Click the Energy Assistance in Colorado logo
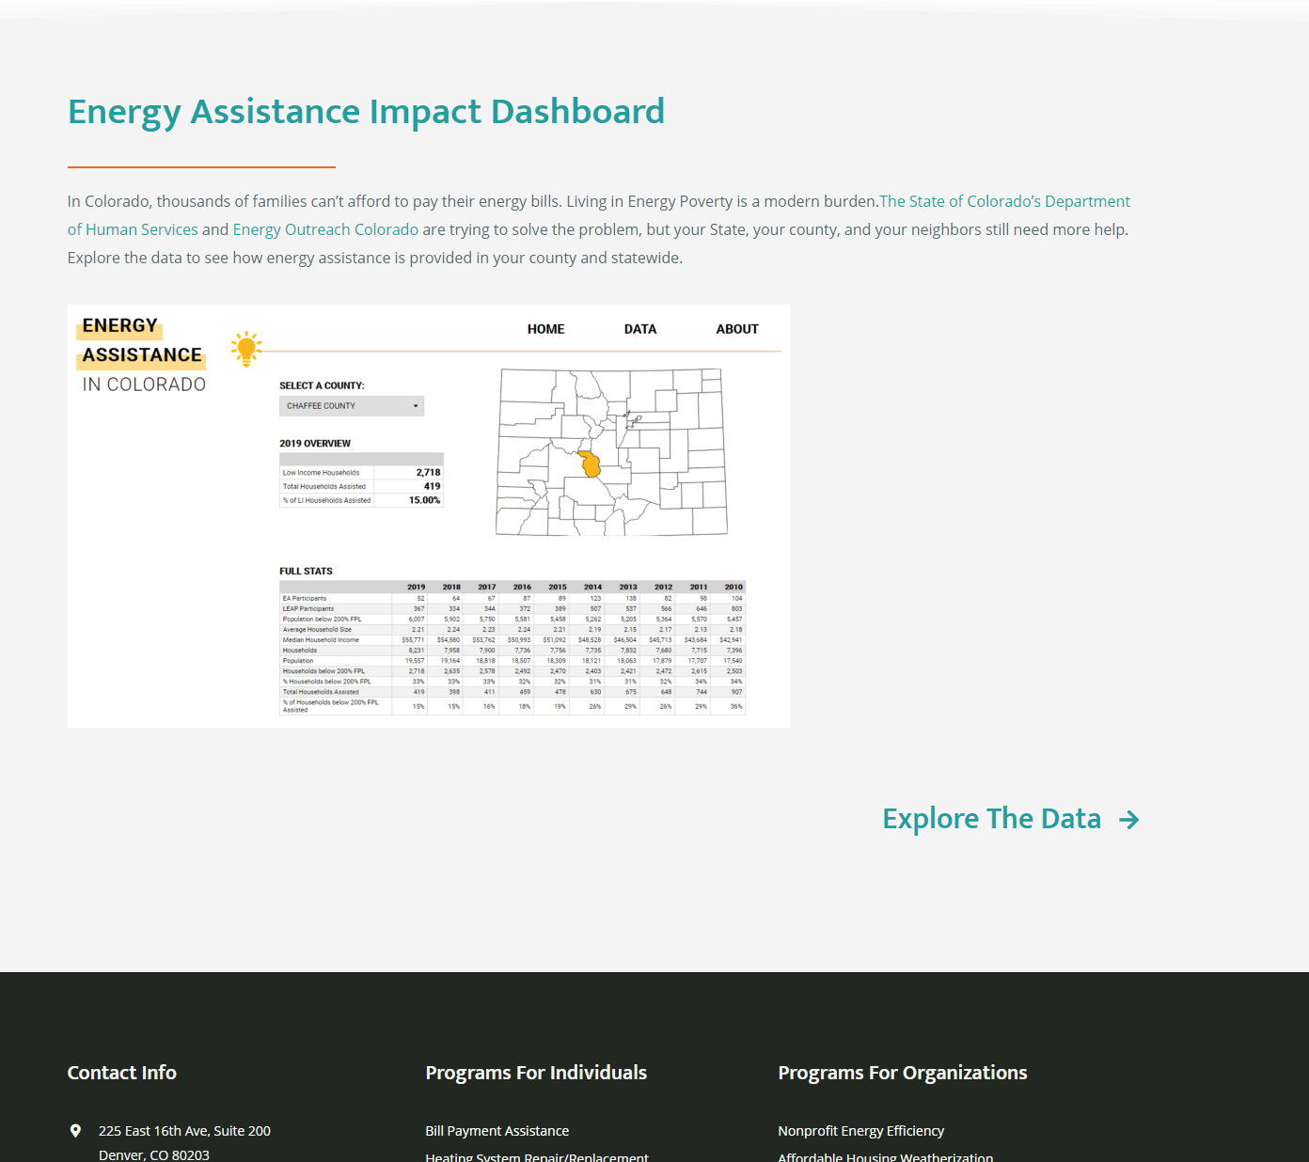Viewport: 1309px width, 1162px height. pyautogui.click(x=143, y=354)
